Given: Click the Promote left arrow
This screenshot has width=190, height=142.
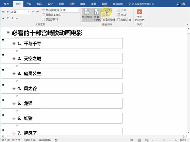Looking at the screenshot, I should click(8, 12).
